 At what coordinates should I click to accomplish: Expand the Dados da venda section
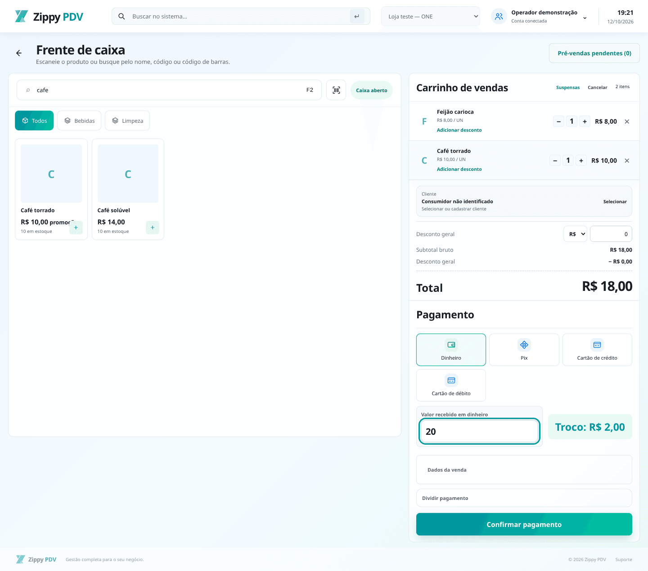pyautogui.click(x=524, y=470)
